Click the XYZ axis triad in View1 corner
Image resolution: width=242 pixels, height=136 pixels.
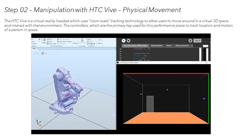click(39, 123)
